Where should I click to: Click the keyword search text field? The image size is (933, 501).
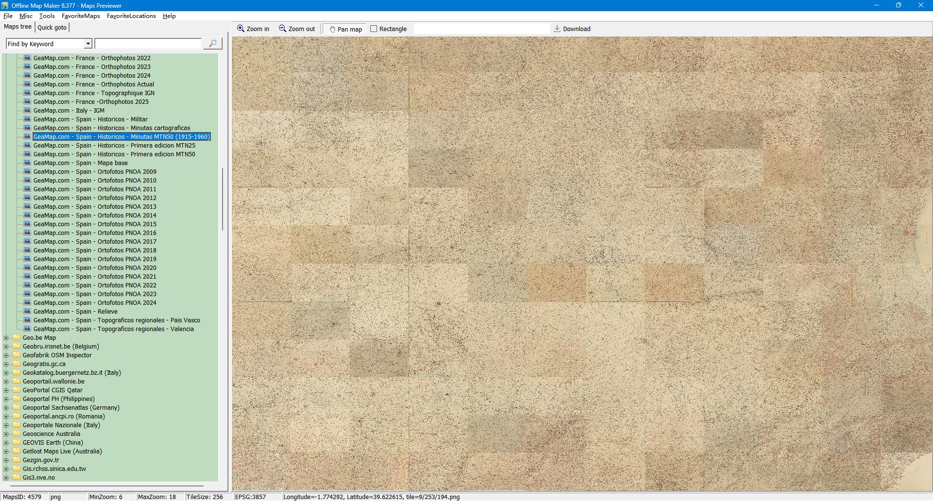click(148, 44)
